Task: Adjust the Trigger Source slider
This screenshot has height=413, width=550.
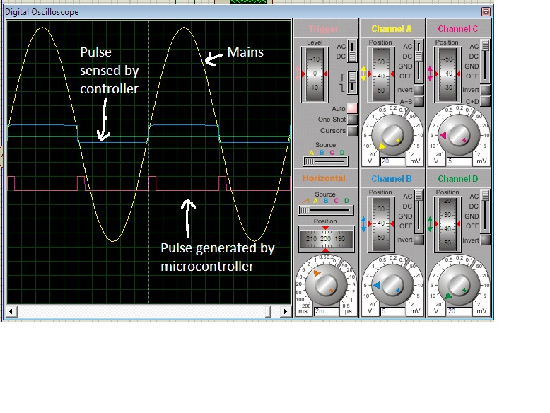Action: click(326, 161)
